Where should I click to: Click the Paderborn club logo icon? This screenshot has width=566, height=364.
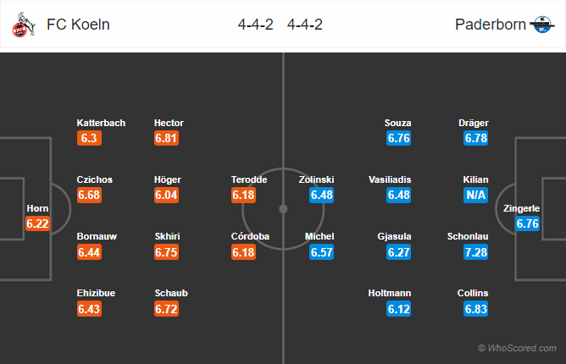click(541, 25)
